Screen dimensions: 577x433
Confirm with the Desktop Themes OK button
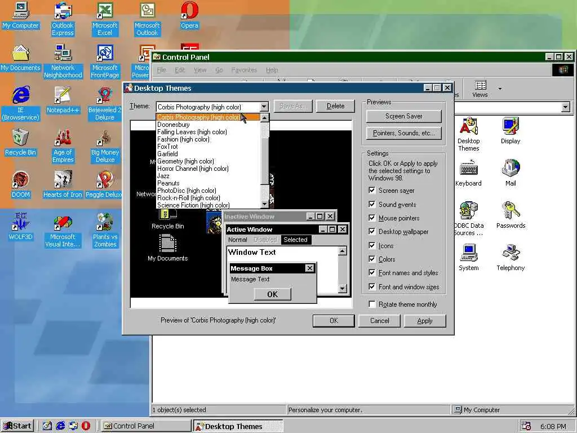[334, 321]
